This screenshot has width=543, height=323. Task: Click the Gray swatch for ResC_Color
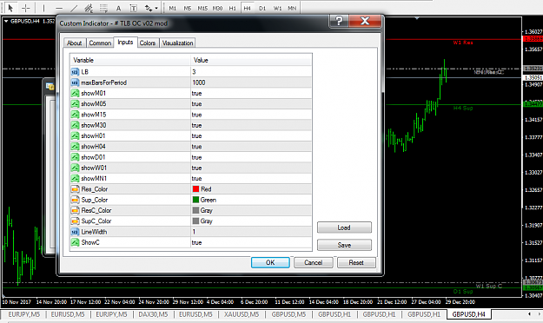click(195, 210)
